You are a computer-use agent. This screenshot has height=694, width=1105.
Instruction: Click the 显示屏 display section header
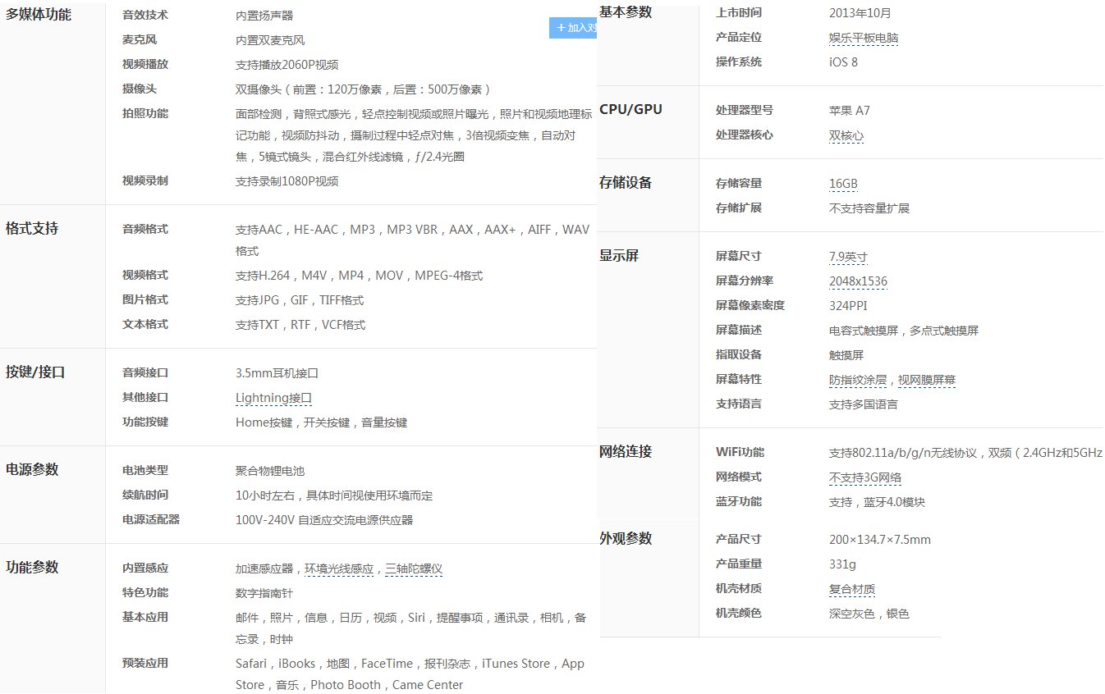pyautogui.click(x=617, y=255)
